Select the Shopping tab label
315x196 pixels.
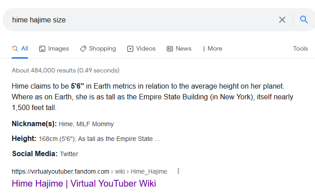click(x=102, y=49)
